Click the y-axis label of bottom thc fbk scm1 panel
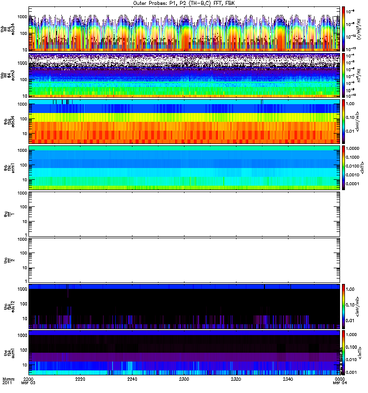This screenshot has height=393, width=368. tap(9, 353)
